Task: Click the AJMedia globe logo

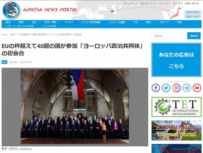Action: tap(11, 10)
